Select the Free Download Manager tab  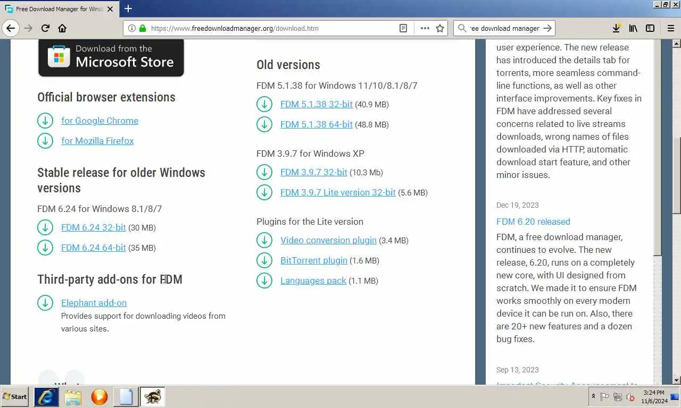59,9
